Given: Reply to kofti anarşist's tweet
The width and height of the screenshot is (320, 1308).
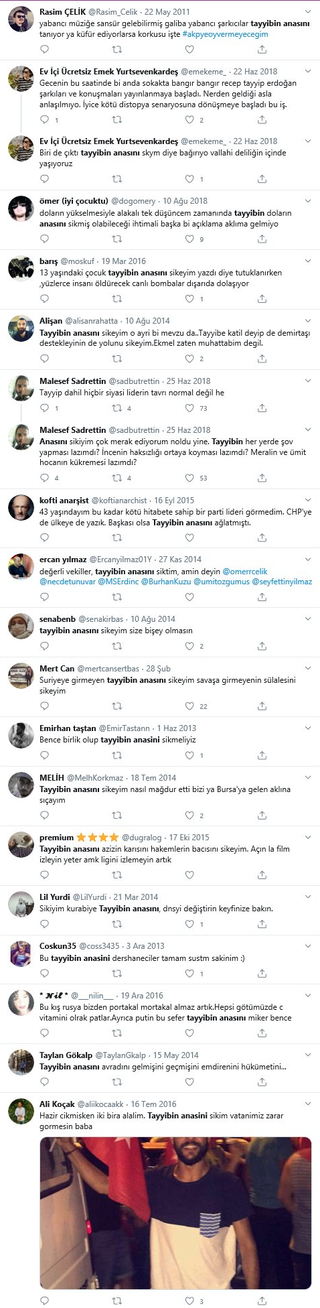Looking at the screenshot, I should coord(44,538).
